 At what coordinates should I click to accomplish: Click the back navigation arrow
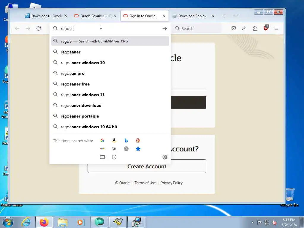click(17, 28)
